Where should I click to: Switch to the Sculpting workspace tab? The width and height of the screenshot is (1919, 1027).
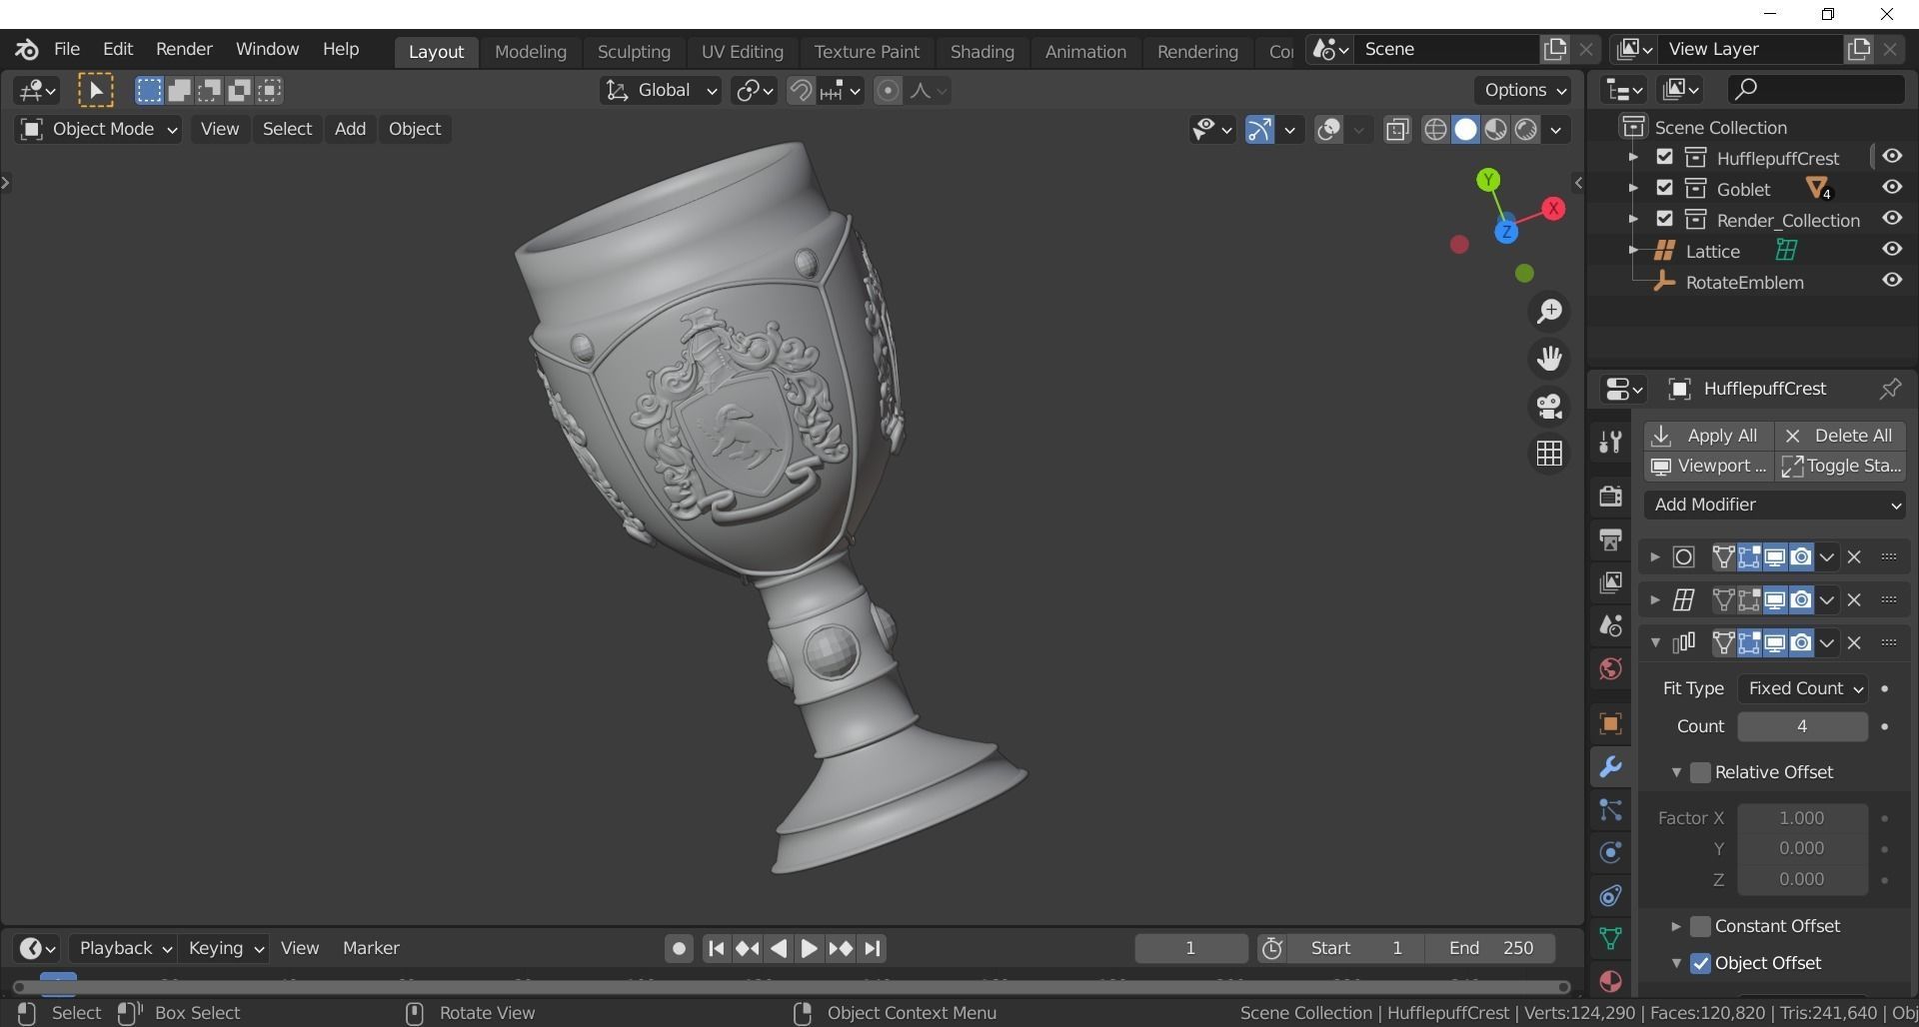click(634, 51)
